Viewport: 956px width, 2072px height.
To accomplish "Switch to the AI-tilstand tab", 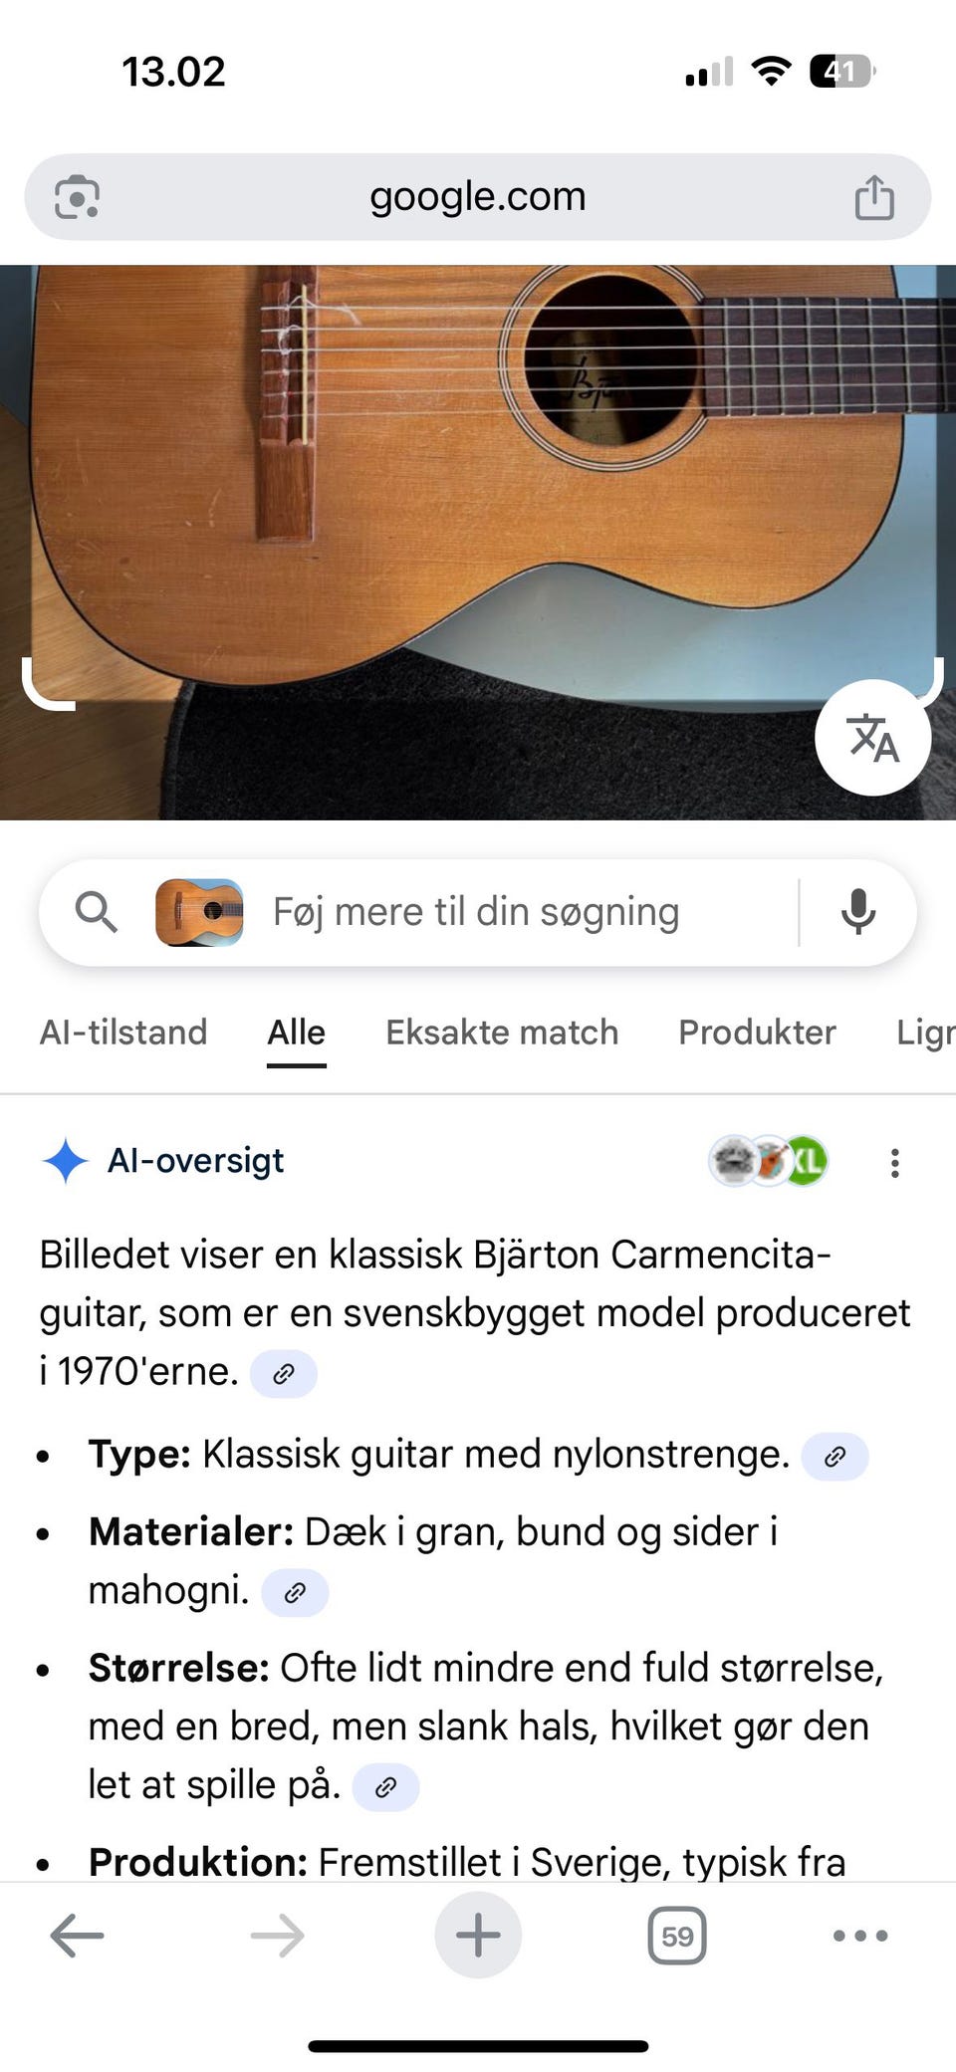I will tap(123, 1033).
